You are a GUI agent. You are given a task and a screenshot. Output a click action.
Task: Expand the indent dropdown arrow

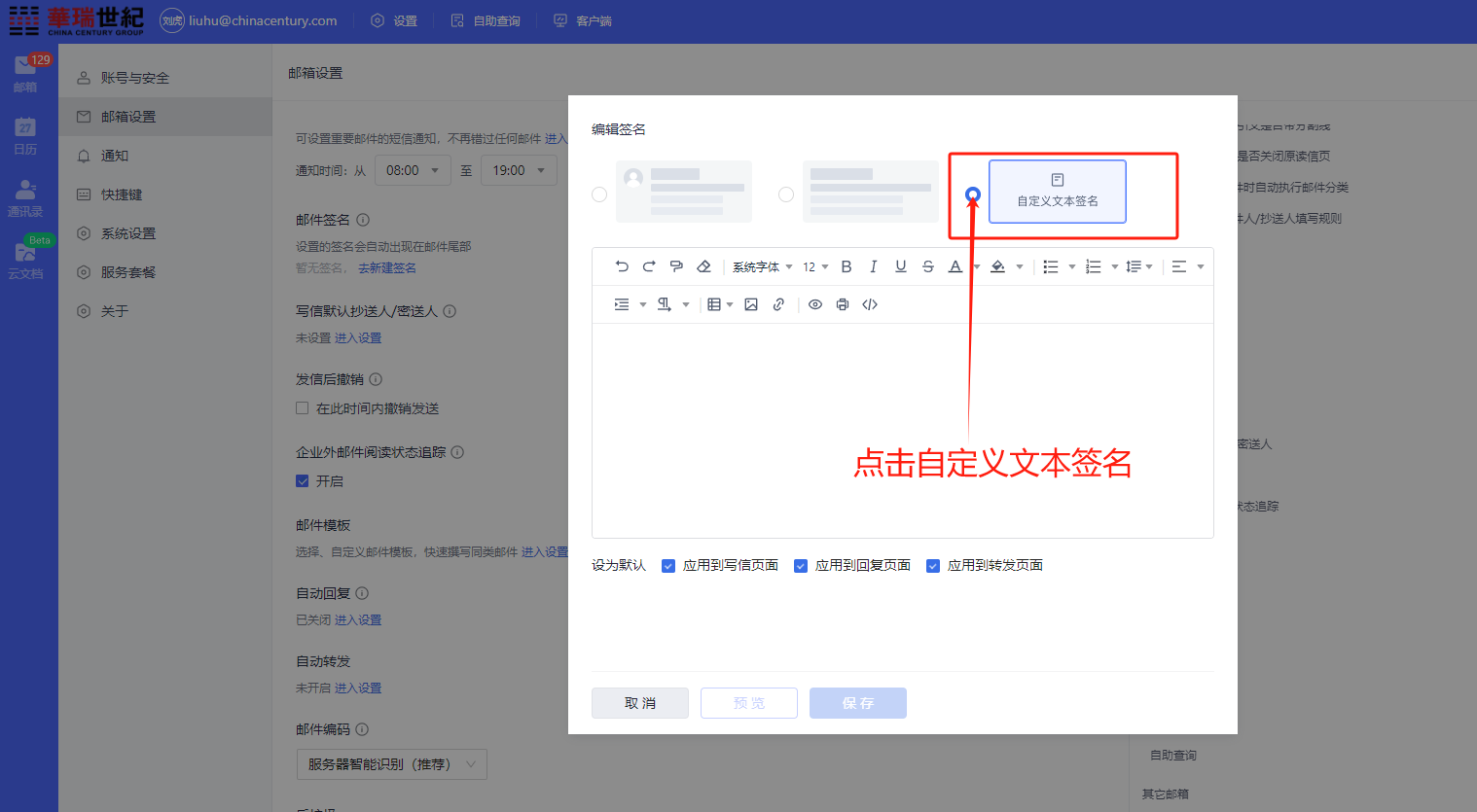tap(643, 304)
